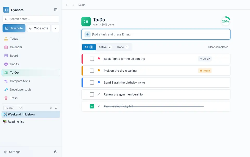250x157 pixels.
Task: Click the search magnifier icon
Action: coord(6,19)
